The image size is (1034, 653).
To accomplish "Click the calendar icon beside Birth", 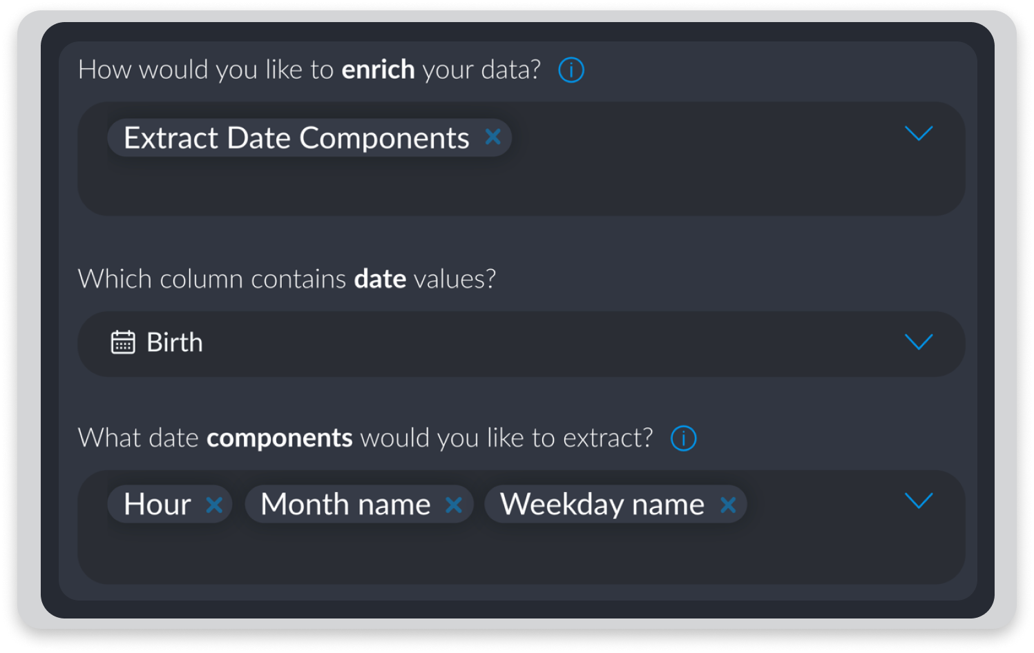I will [123, 342].
